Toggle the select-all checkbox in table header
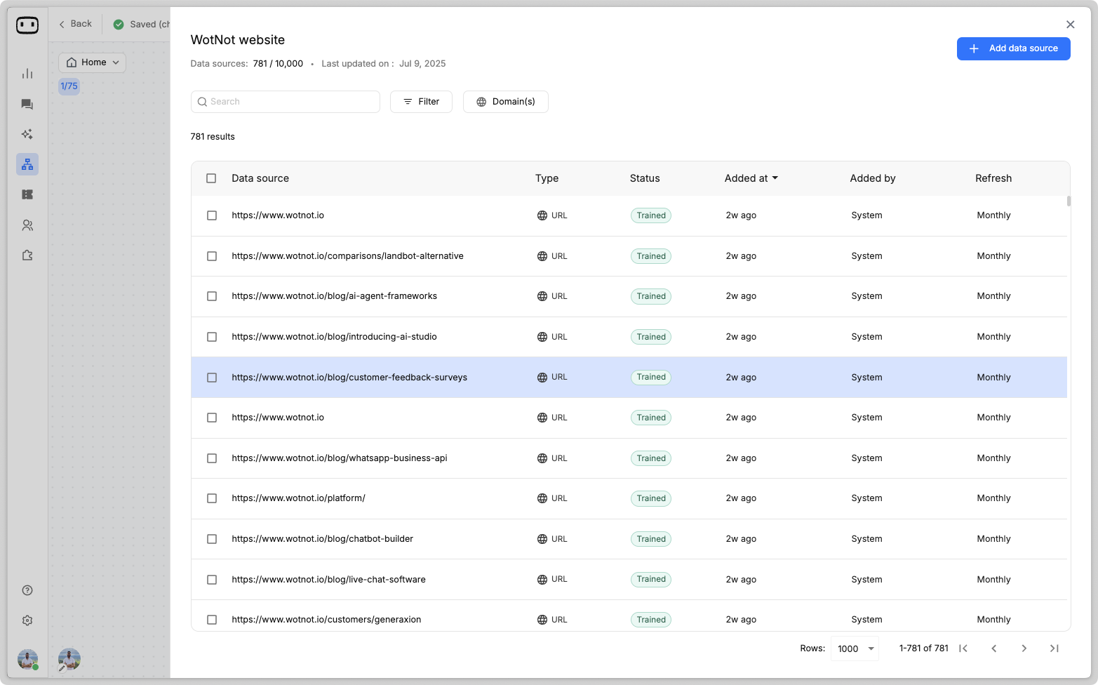 pyautogui.click(x=211, y=178)
